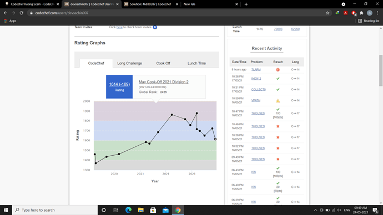Image resolution: width=383 pixels, height=215 pixels.
Task: Bookmark this page with the star icon
Action: pos(327,13)
